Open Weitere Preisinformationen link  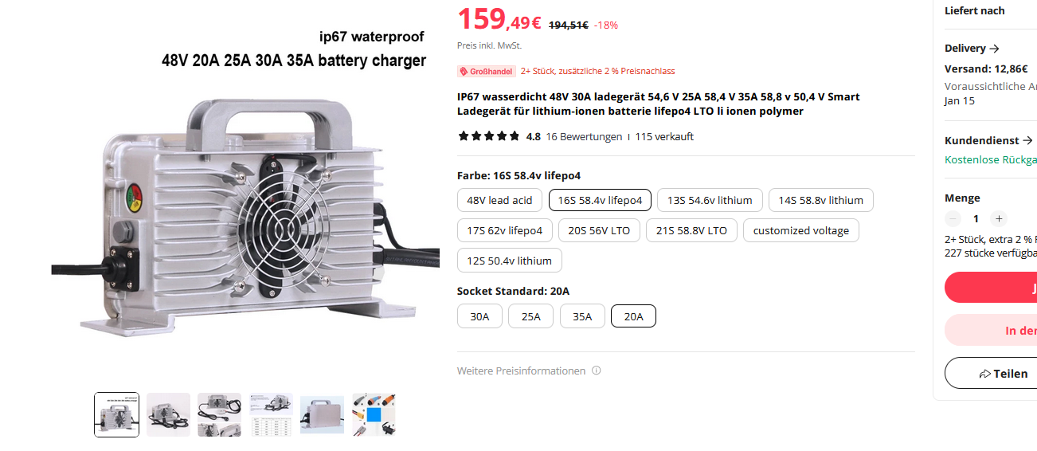521,371
